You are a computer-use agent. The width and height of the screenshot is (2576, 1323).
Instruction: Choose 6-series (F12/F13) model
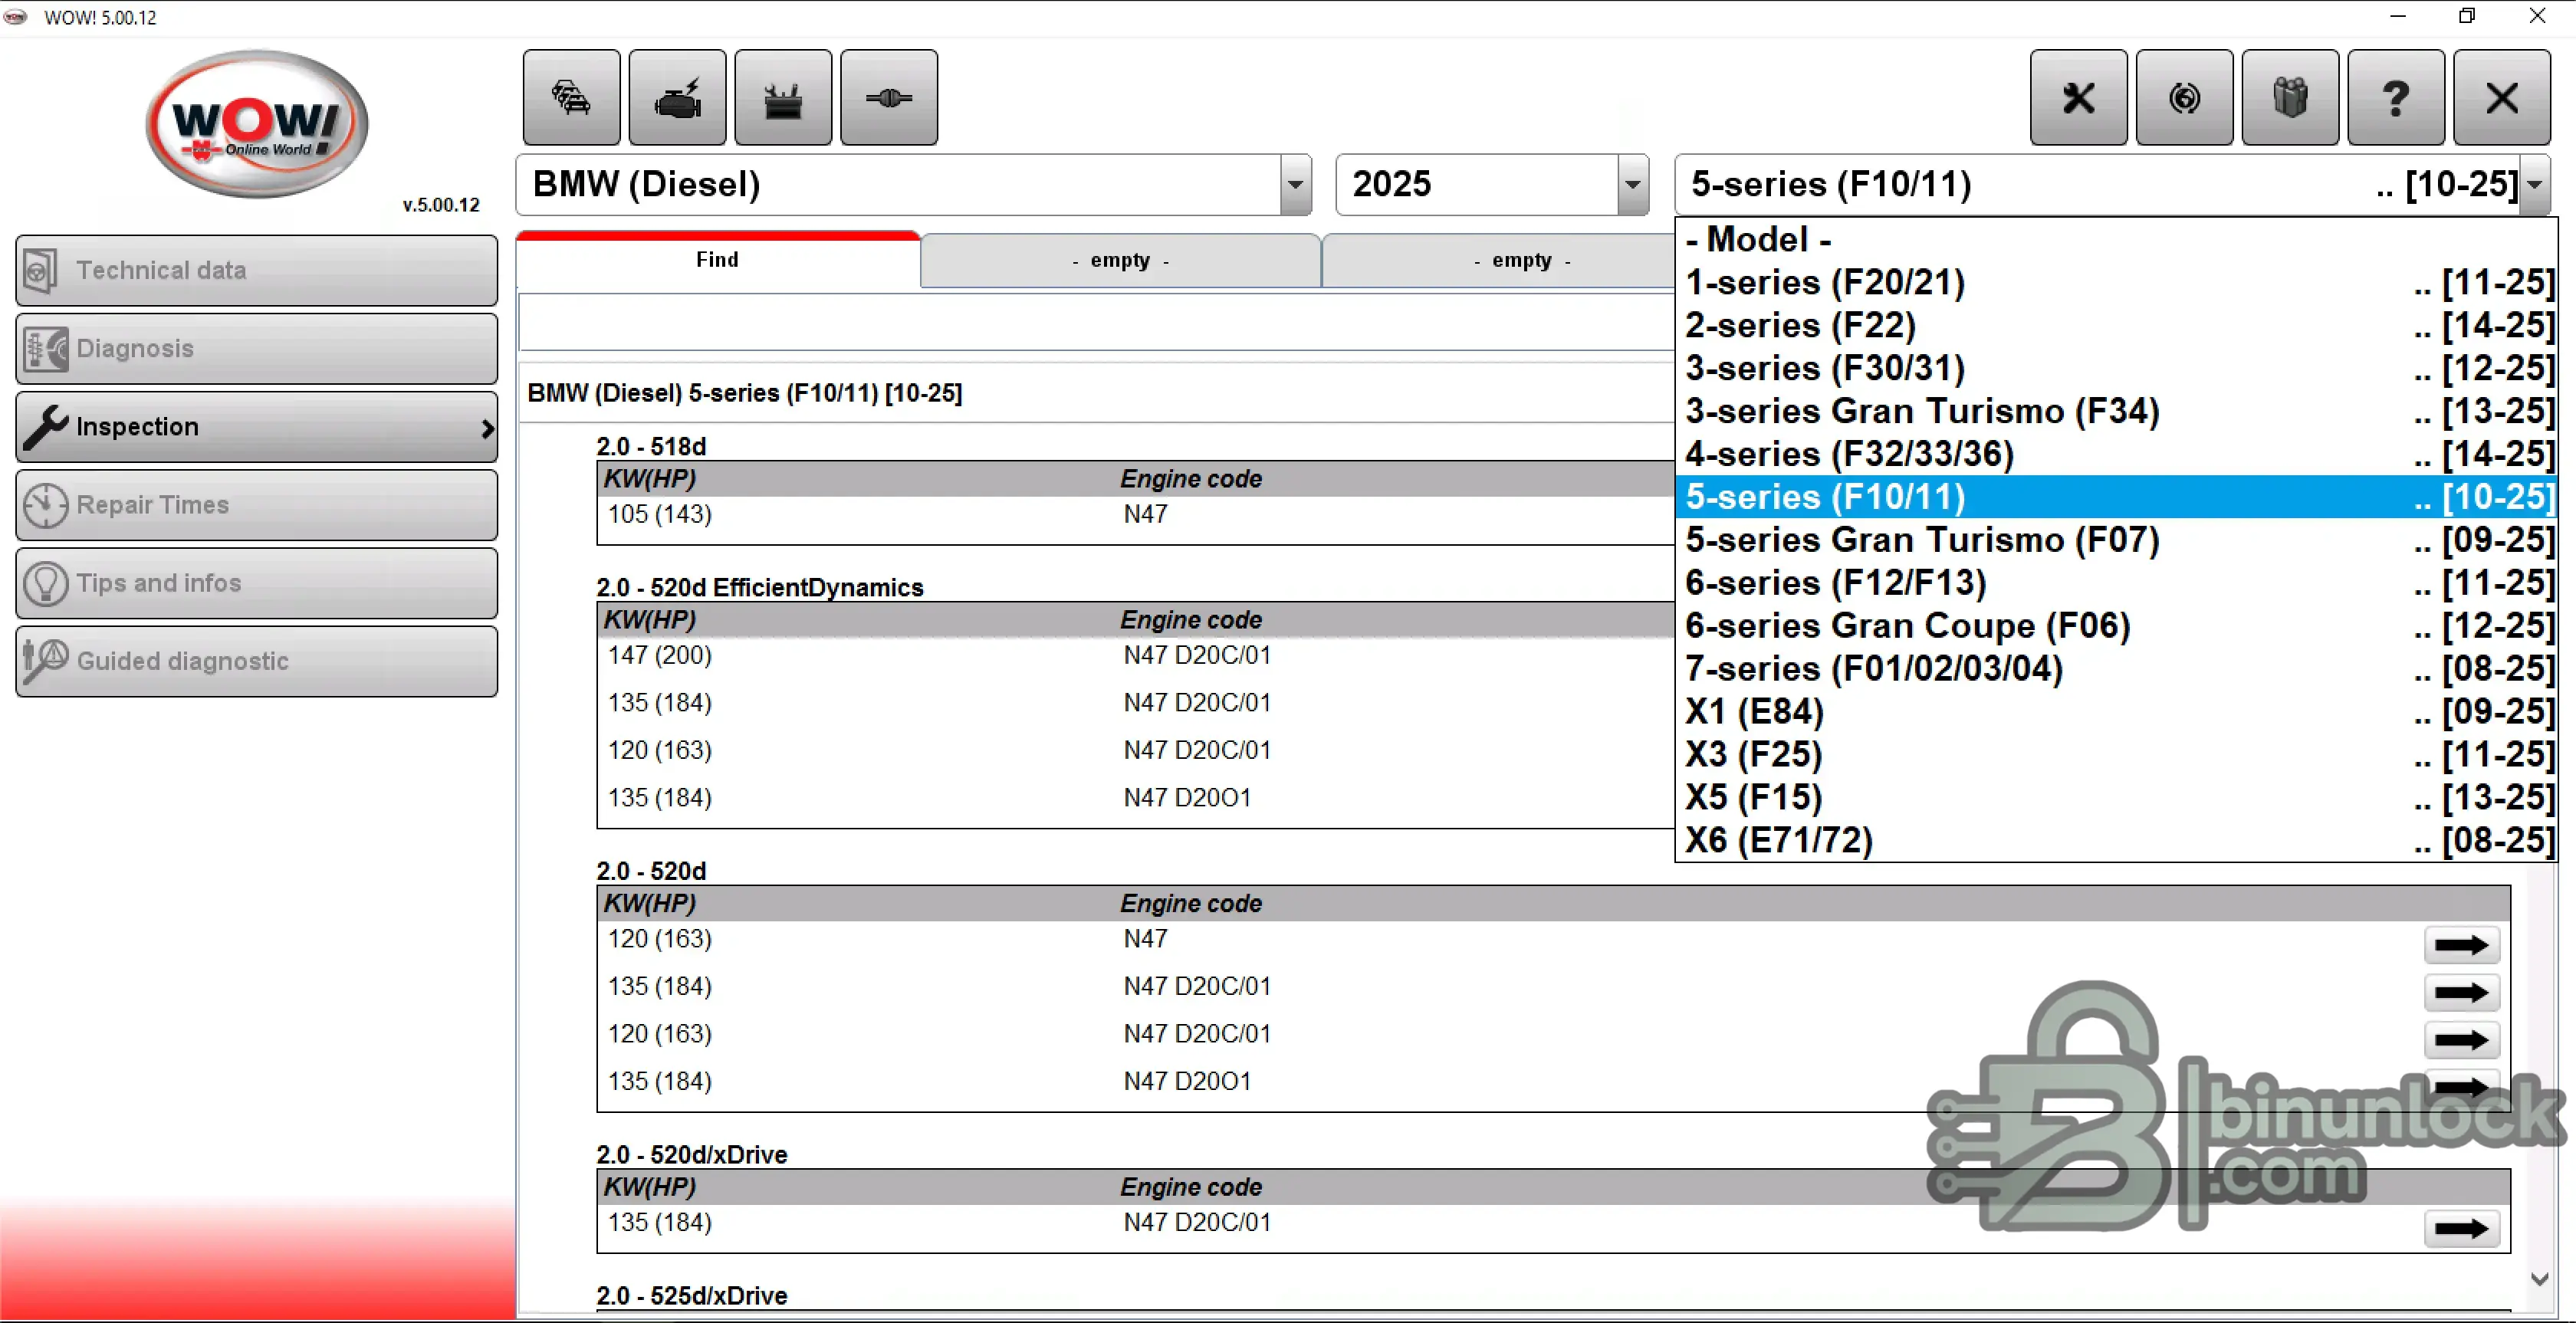point(2116,583)
